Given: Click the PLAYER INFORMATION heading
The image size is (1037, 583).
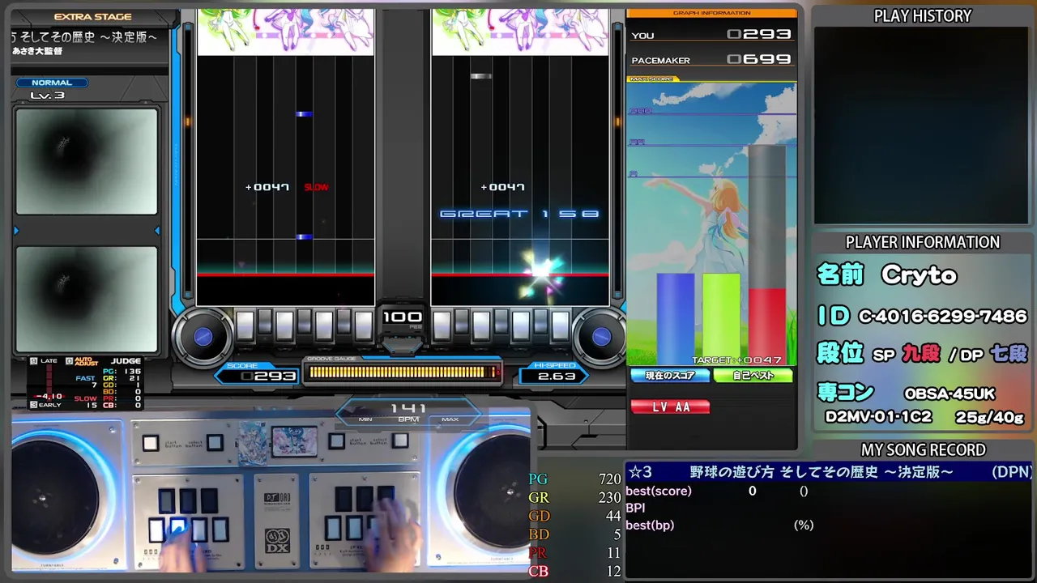Looking at the screenshot, I should [x=923, y=242].
